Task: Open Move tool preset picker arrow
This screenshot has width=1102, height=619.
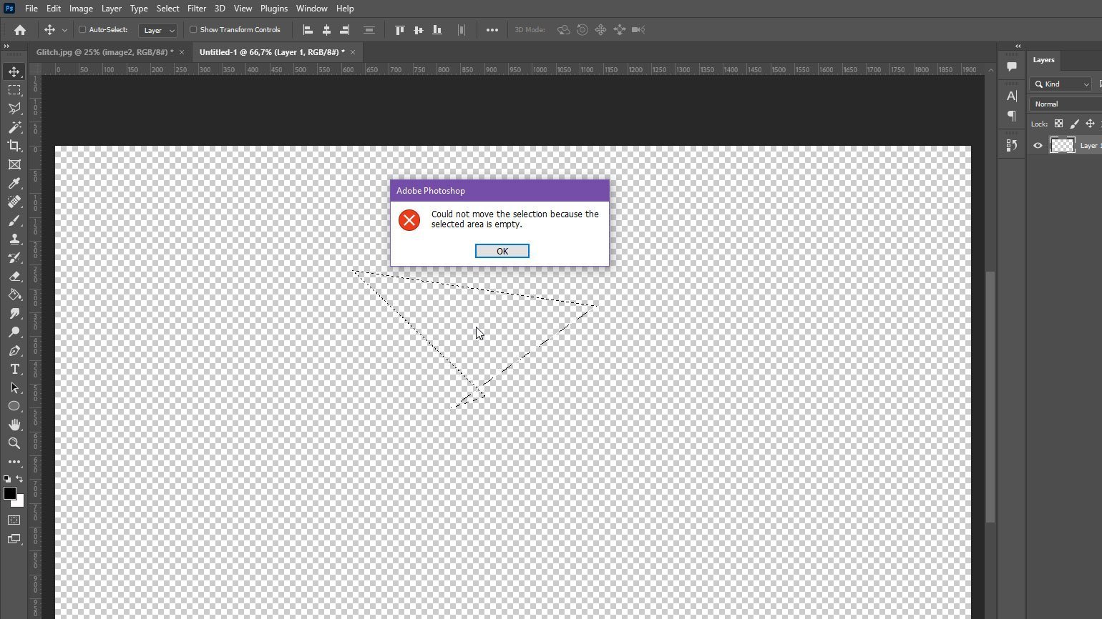Action: (64, 30)
